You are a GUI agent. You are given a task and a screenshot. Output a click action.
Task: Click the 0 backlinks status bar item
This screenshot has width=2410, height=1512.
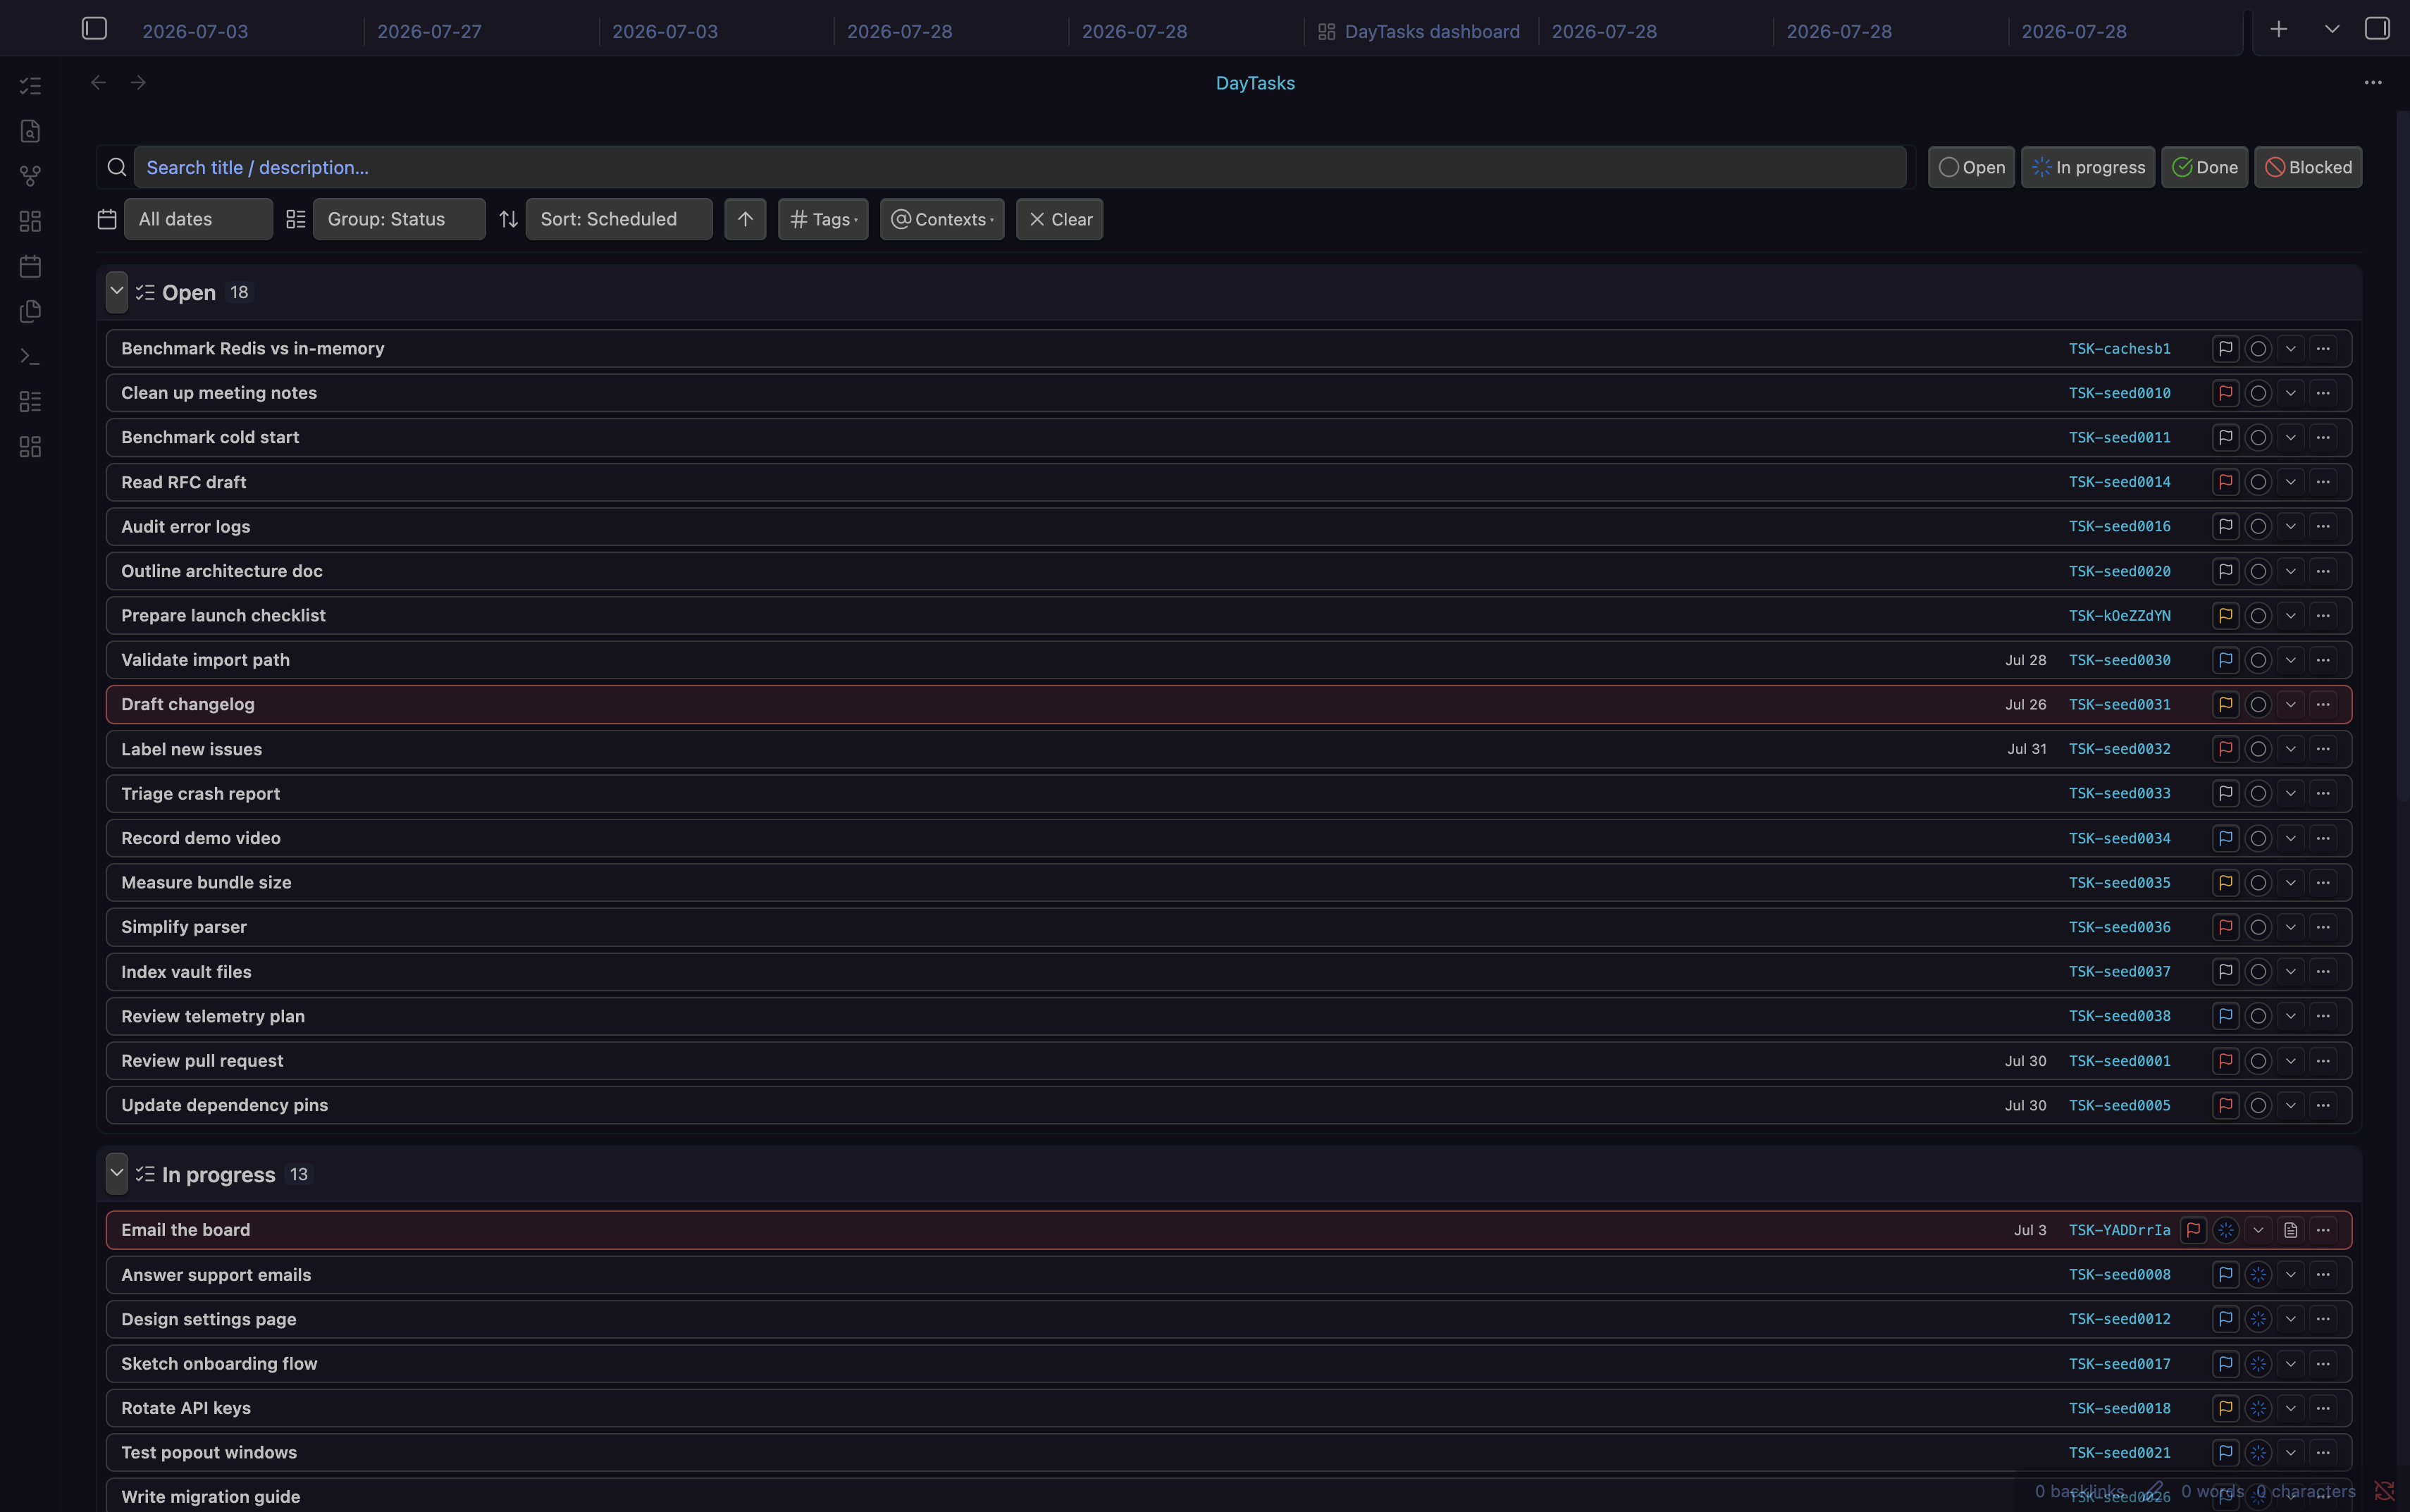click(x=2079, y=1491)
